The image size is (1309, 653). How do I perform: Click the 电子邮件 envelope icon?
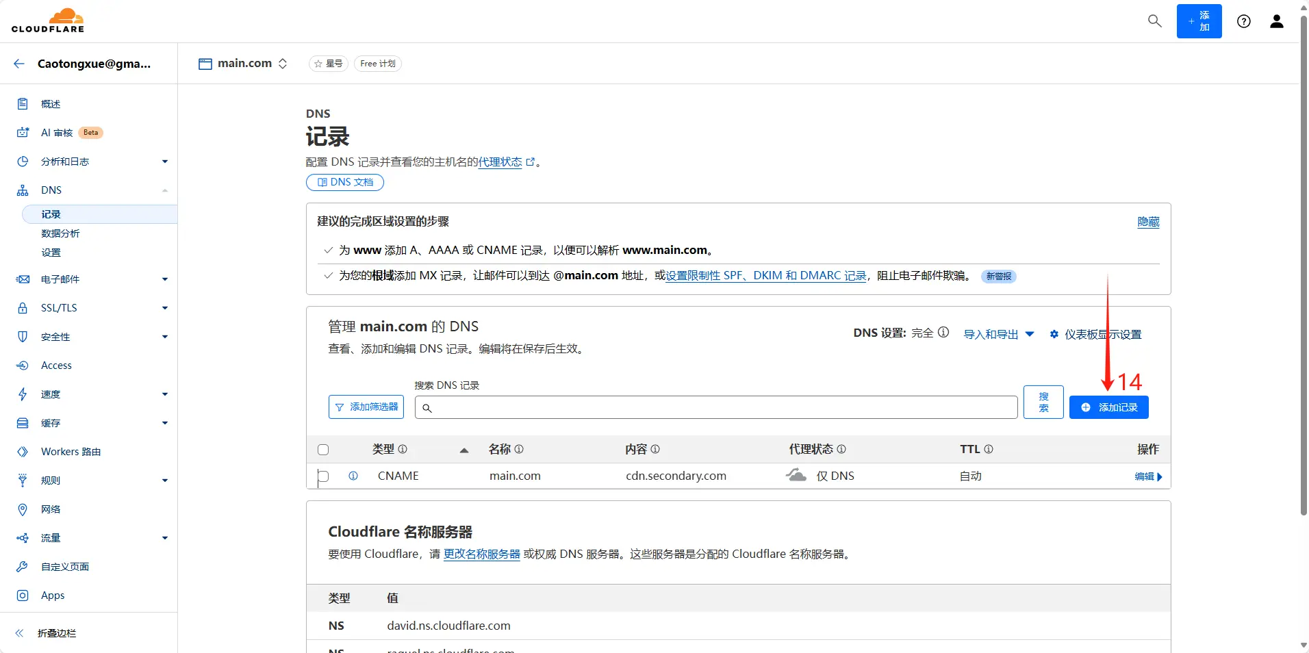(23, 279)
